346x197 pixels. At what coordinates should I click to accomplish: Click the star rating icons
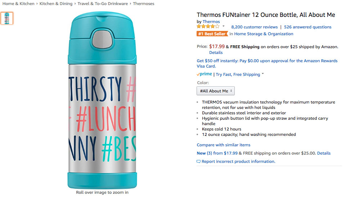[x=208, y=27]
